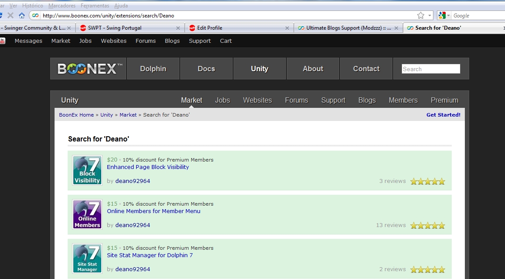Close the Edit Profile tab
This screenshot has height=279, width=505.
(287, 28)
